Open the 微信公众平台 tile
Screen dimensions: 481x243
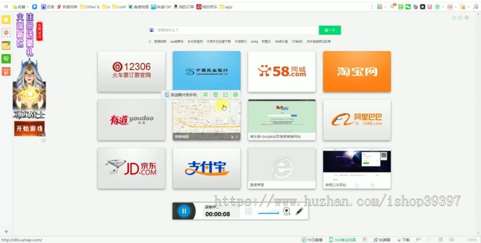coord(357,168)
